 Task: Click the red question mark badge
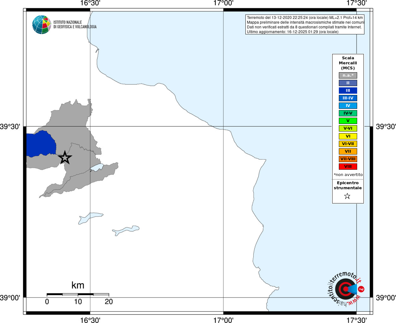click(x=361, y=289)
